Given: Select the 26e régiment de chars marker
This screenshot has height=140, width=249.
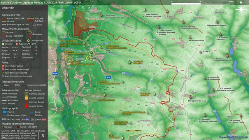Looking at the screenshot, I should 190,98.
